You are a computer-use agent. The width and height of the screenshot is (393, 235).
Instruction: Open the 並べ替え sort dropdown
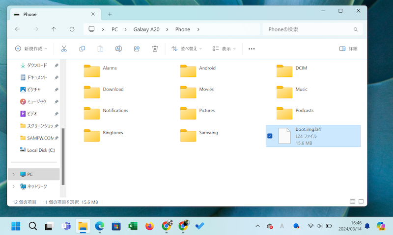pyautogui.click(x=186, y=49)
